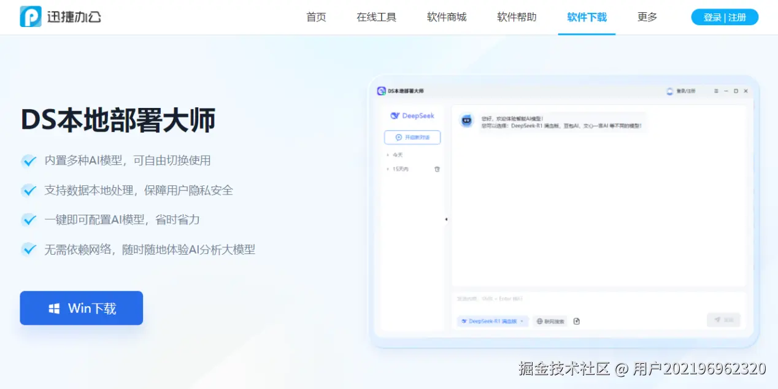Viewport: 778px width, 389px height.
Task: Click the DeepSeek logo in the sidebar
Action: (412, 115)
